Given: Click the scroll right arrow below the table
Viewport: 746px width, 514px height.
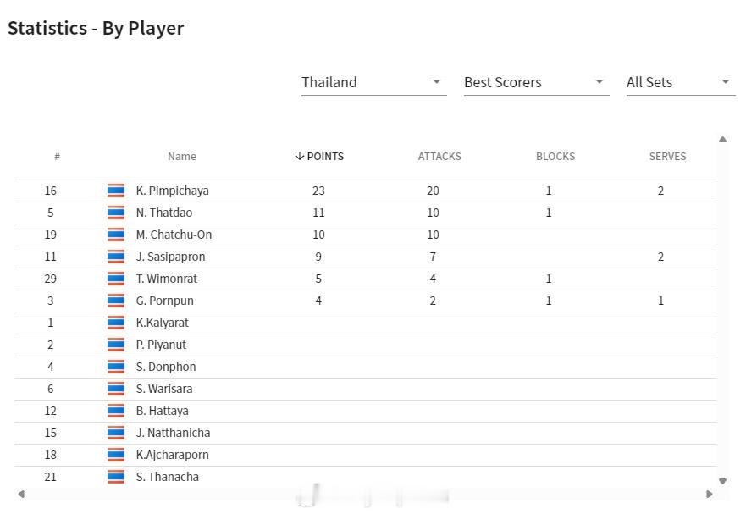Looking at the screenshot, I should coord(710,494).
